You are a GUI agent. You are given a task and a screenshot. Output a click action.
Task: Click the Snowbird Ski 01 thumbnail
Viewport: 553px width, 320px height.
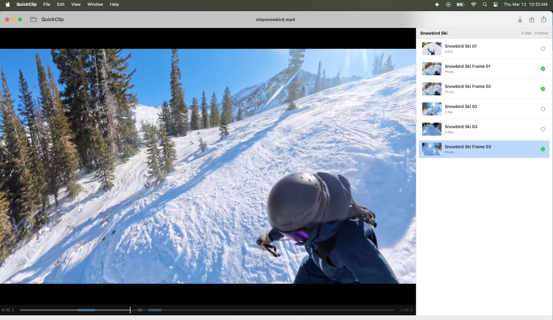(x=431, y=48)
